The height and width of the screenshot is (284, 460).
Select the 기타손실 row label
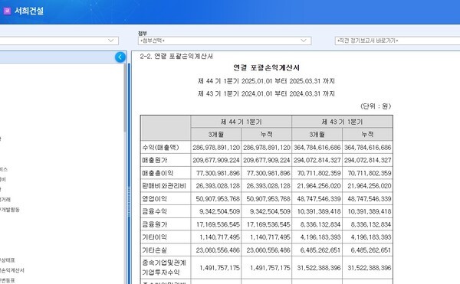[155, 250]
